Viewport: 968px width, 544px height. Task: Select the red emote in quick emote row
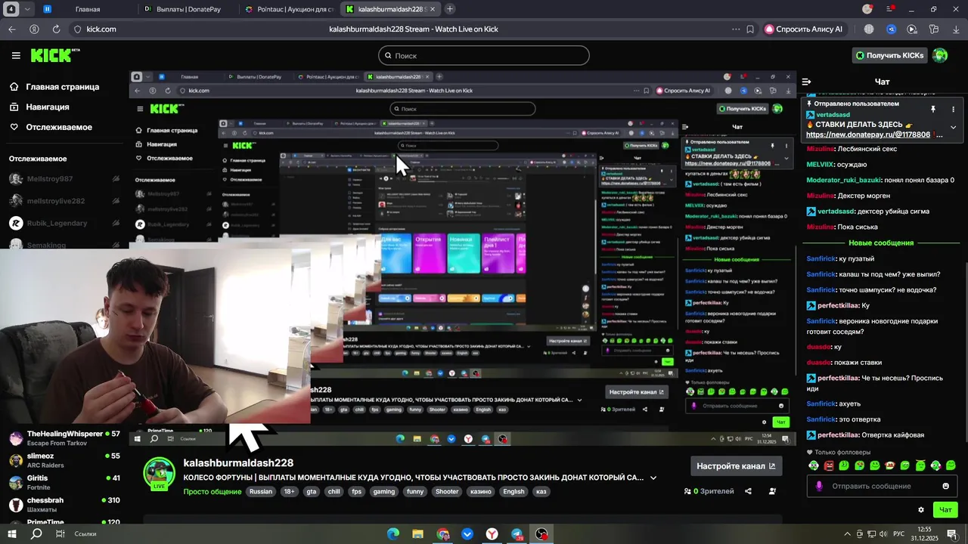(x=829, y=465)
